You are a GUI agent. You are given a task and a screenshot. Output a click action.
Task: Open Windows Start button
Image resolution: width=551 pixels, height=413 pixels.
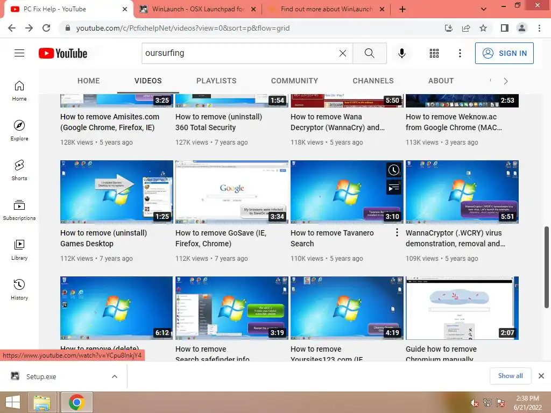13,402
